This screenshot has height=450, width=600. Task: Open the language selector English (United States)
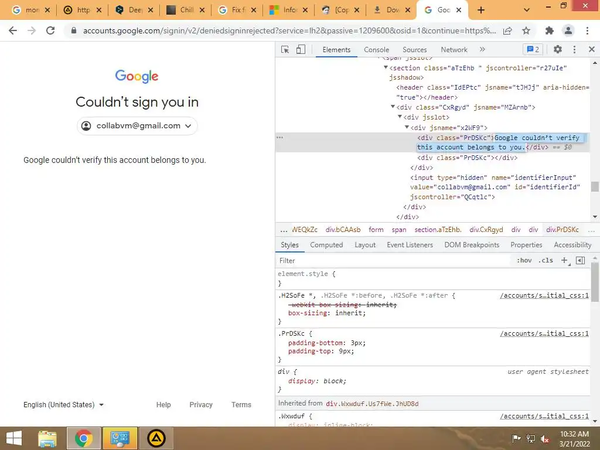pos(63,405)
